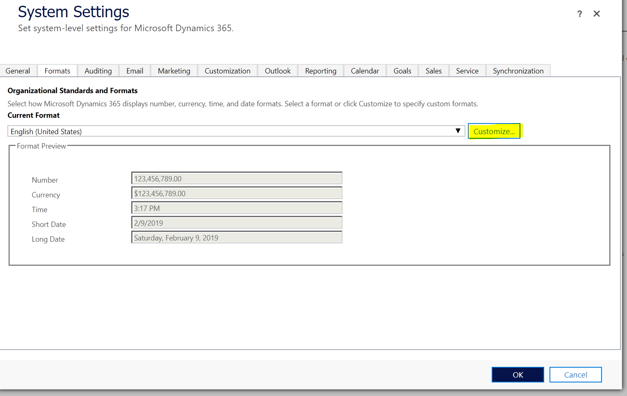Screen dimensions: 627x396
Task: Open the Reporting tab
Action: (x=320, y=71)
